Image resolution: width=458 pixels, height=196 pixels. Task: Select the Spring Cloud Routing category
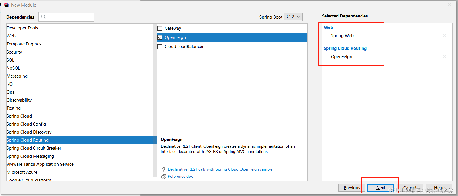coord(82,140)
